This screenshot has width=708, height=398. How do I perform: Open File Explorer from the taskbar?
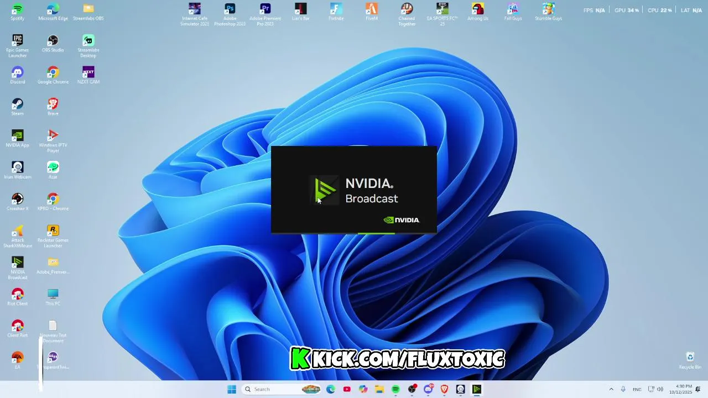pos(379,389)
